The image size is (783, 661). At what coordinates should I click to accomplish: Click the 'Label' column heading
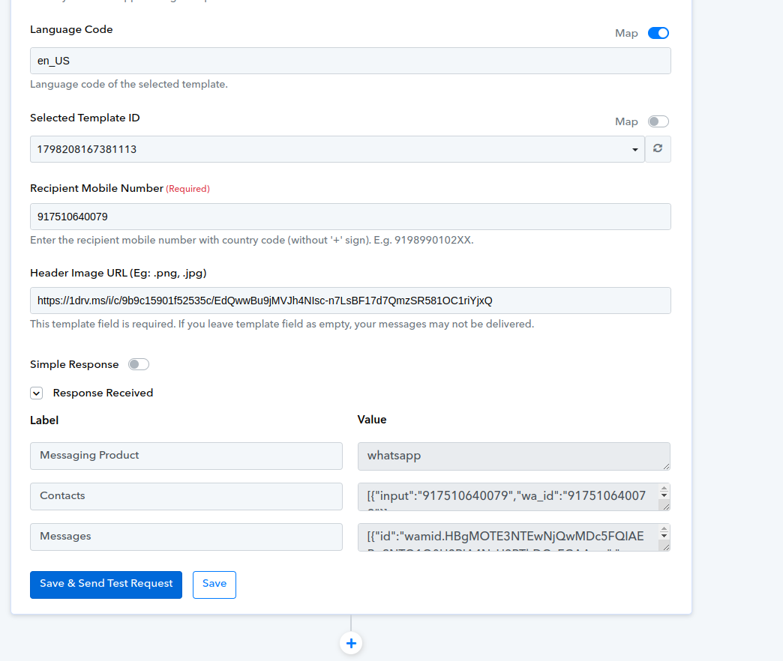pyautogui.click(x=44, y=420)
